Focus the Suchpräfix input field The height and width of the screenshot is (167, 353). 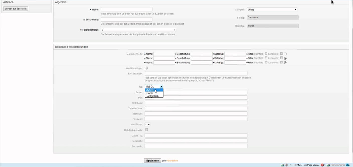(196, 141)
